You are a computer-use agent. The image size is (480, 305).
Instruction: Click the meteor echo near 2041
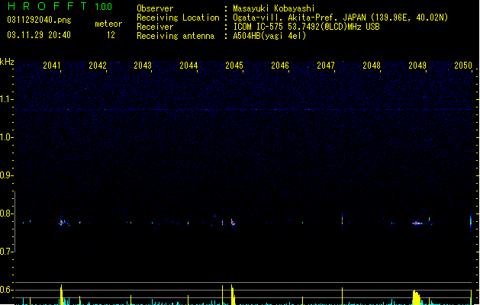tap(62, 223)
